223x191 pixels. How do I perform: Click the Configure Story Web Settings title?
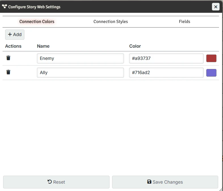[x=34, y=7]
